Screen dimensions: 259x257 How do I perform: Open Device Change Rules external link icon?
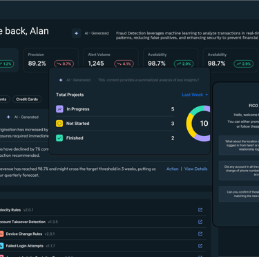[x=200, y=234]
